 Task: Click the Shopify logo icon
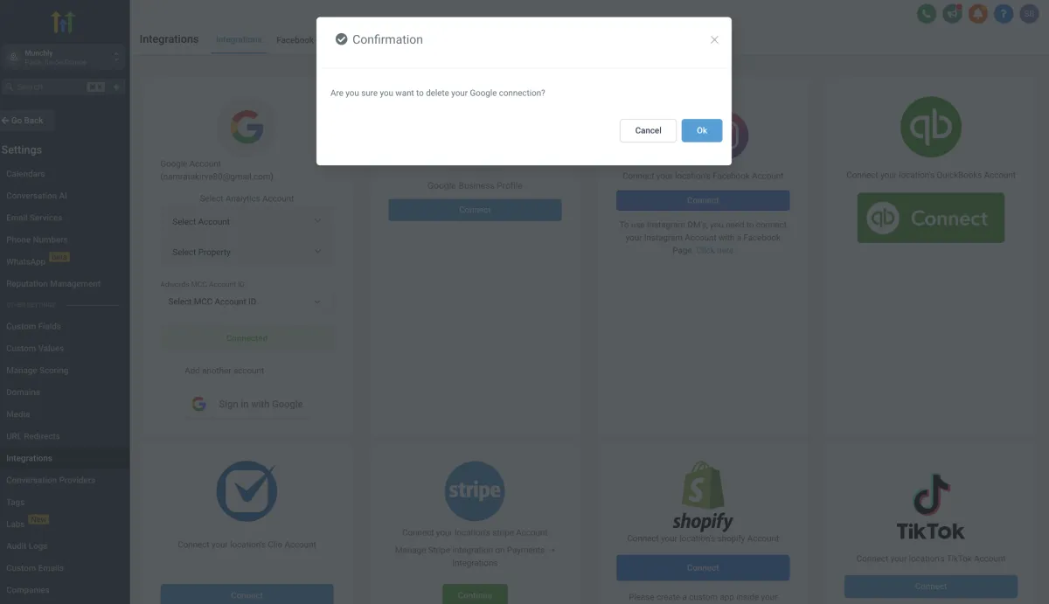pyautogui.click(x=703, y=496)
